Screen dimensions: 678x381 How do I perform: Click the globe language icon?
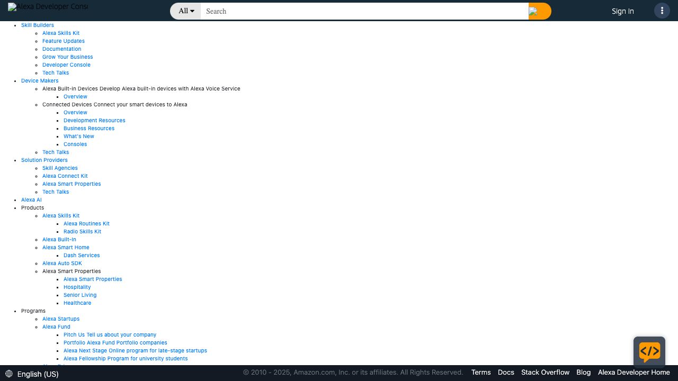pyautogui.click(x=9, y=374)
